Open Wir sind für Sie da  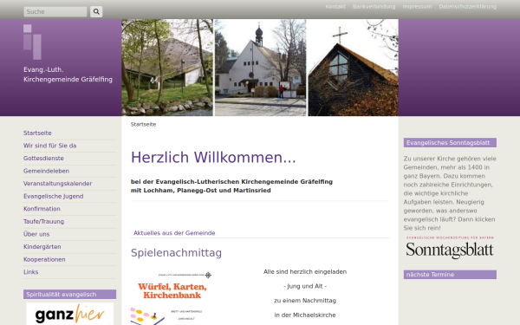pyautogui.click(x=49, y=146)
